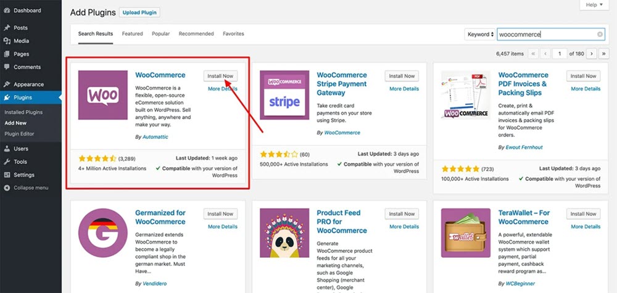617x293 pixels.
Task: Jump to the last results page
Action: [x=603, y=54]
